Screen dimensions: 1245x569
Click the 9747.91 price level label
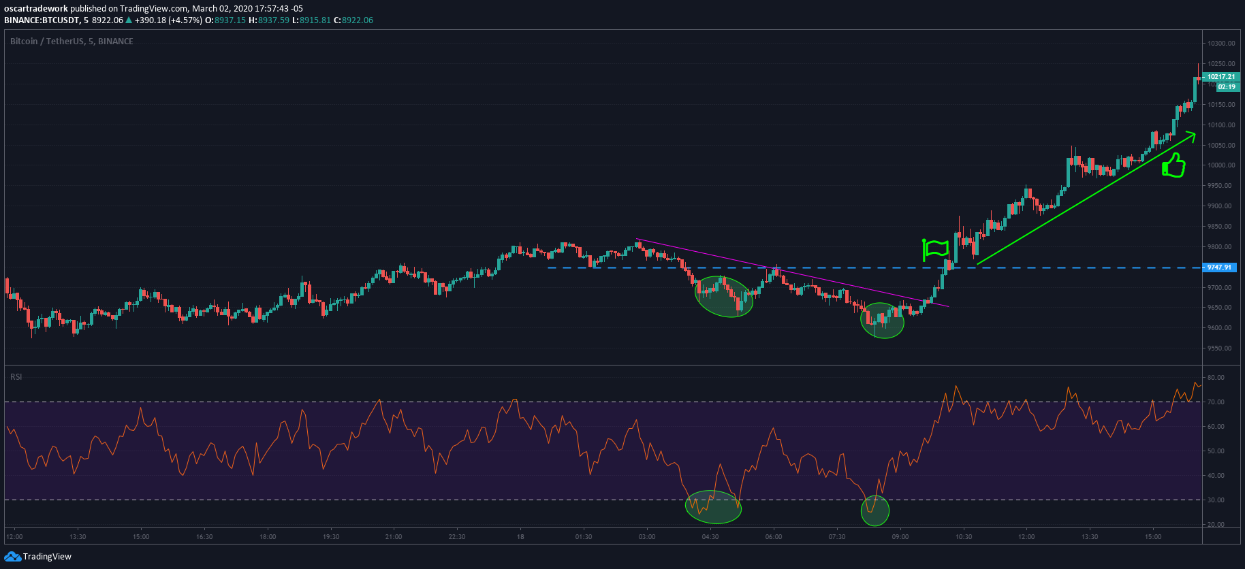pyautogui.click(x=1218, y=267)
